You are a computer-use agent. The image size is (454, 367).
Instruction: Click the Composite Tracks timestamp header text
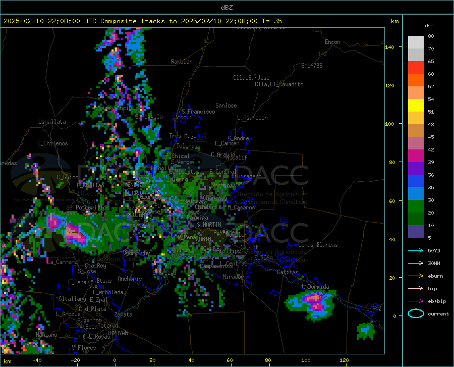click(x=143, y=21)
